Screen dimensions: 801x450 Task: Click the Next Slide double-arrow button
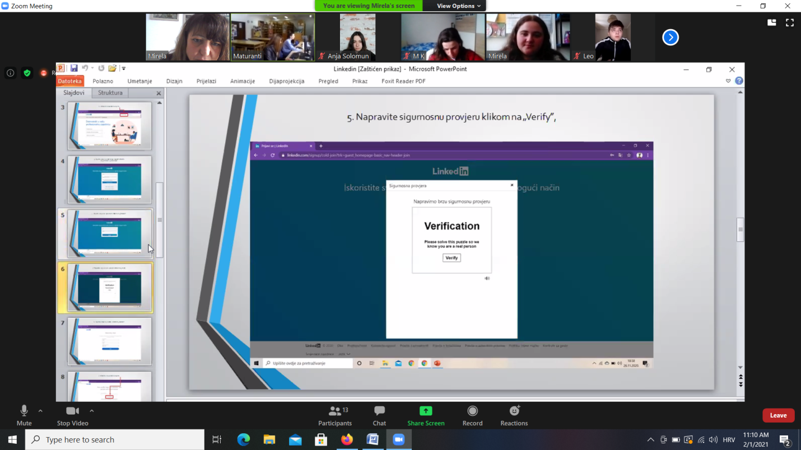pos(741,385)
